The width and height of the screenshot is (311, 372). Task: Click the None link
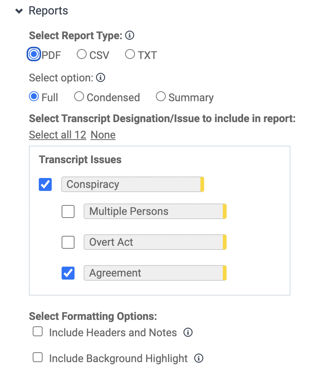point(103,135)
